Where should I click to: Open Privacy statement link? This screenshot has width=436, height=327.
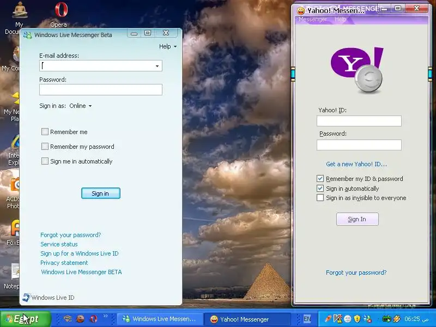coord(64,263)
